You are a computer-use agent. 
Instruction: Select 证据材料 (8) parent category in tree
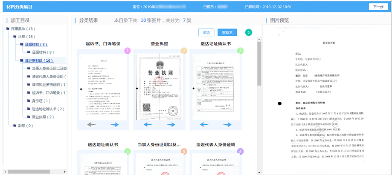click(36, 44)
